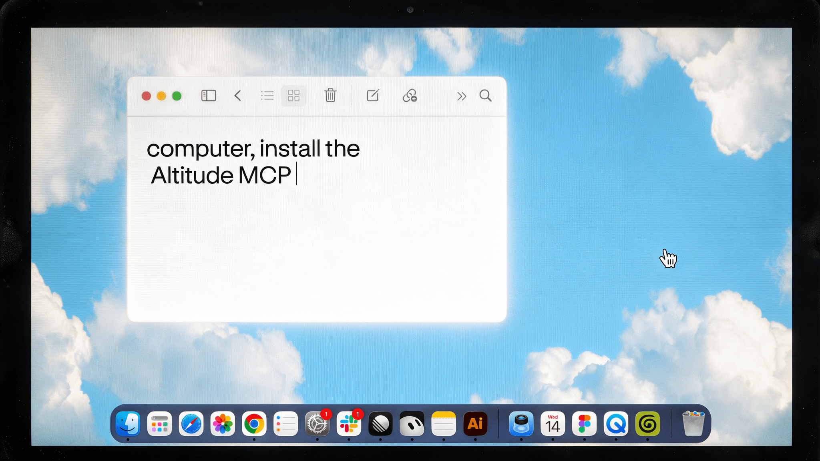Viewport: 820px width, 461px height.
Task: Open Google Chrome in Dock
Action: (x=254, y=423)
